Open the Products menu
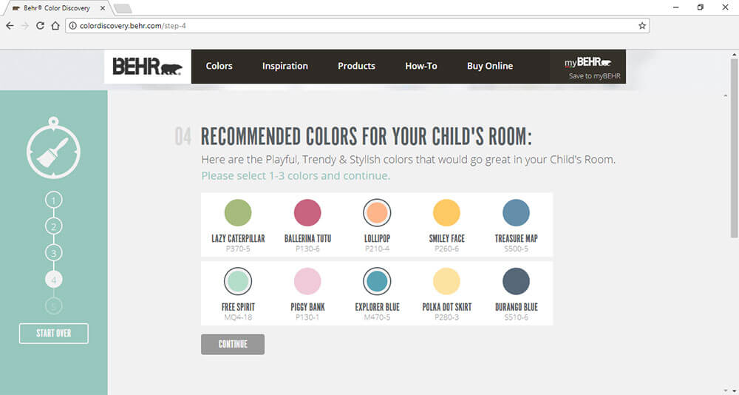 point(356,66)
